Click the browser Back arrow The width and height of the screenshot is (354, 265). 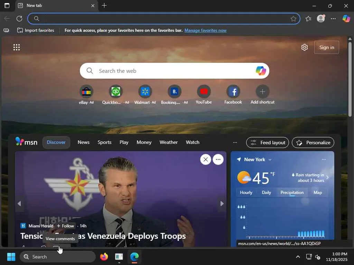pos(7,19)
